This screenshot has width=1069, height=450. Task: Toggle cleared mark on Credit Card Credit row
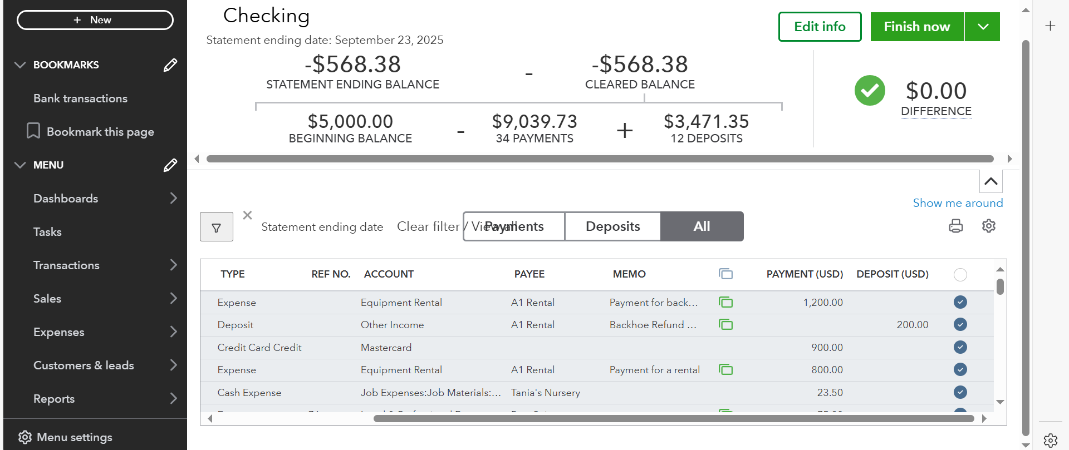click(960, 347)
